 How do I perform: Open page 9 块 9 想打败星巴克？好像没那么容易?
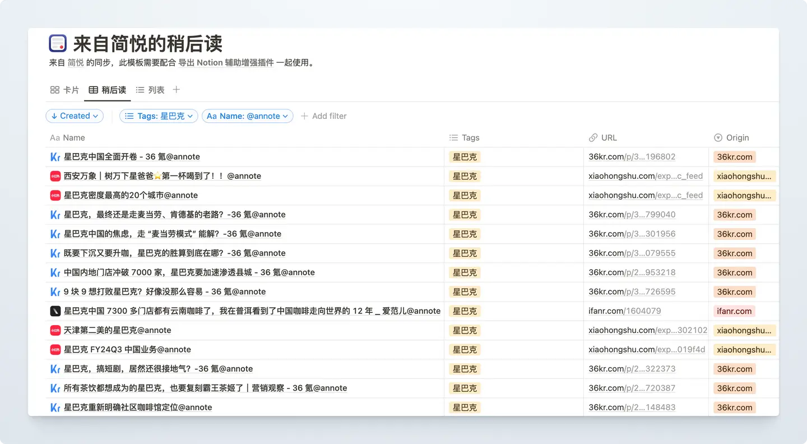pyautogui.click(x=165, y=292)
